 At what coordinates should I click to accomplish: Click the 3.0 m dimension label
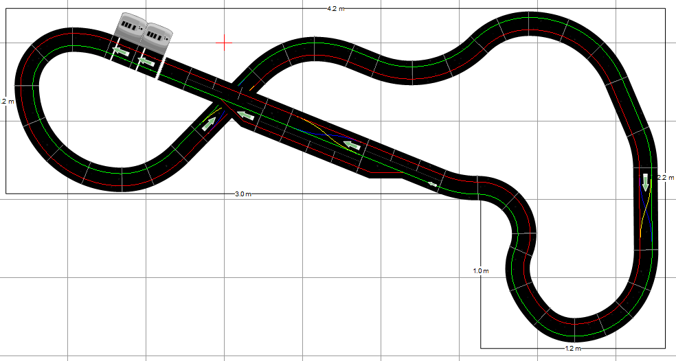point(243,194)
